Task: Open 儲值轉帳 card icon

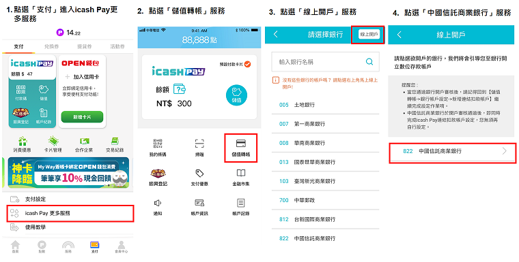Action: coord(240,144)
